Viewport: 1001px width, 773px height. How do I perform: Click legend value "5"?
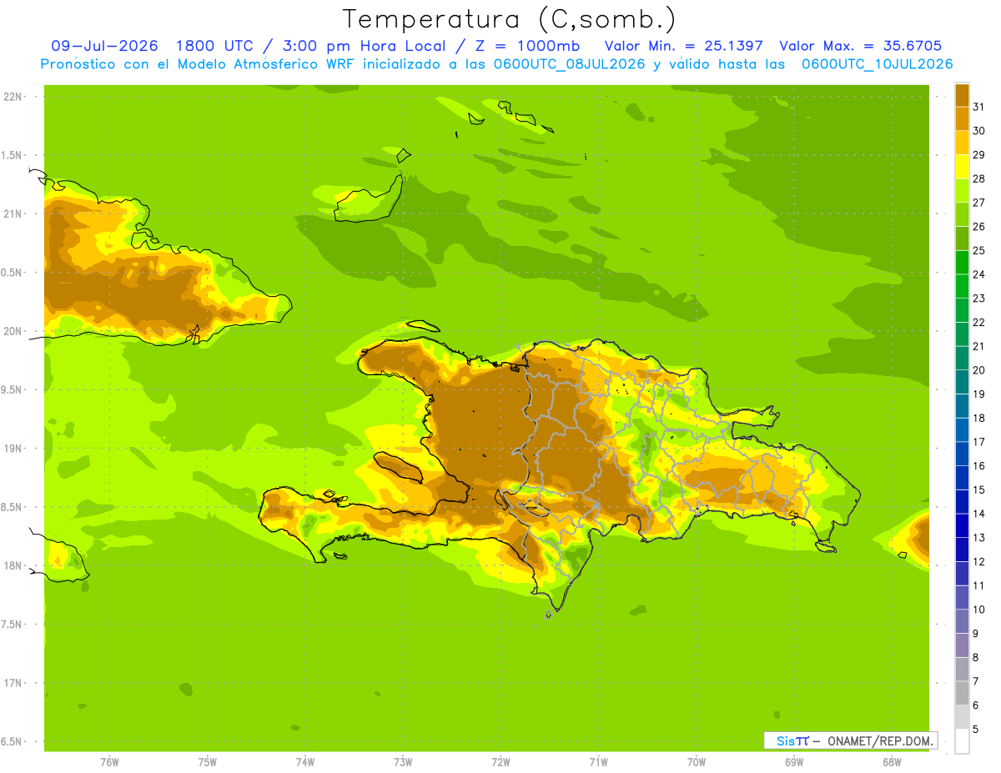pos(976,730)
